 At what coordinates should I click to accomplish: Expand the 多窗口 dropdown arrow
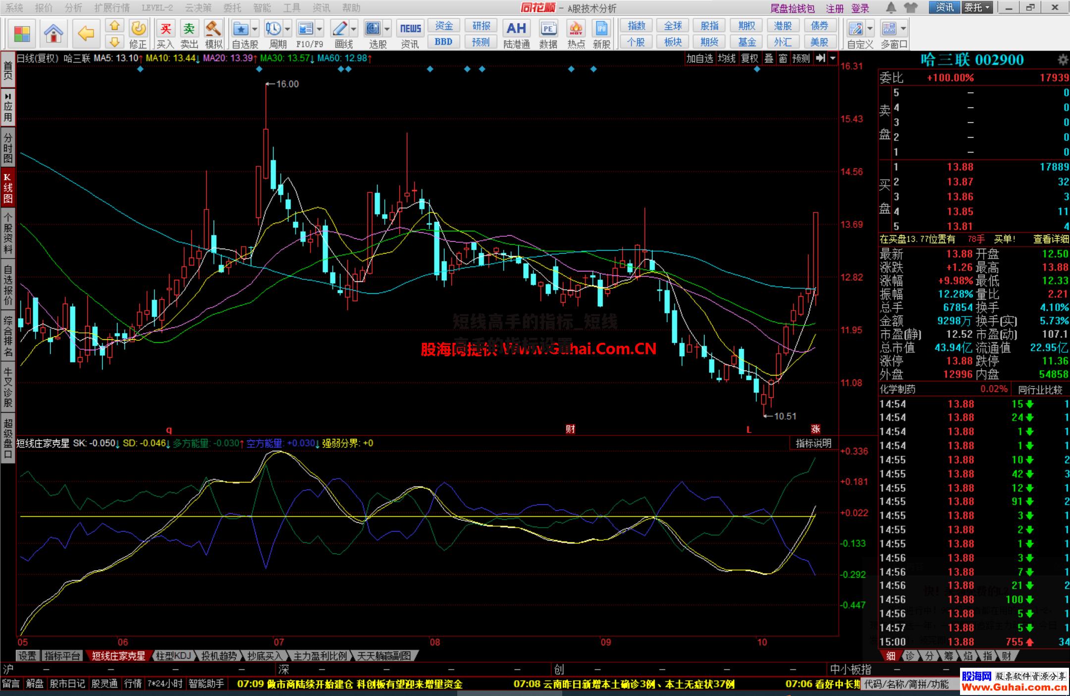[904, 29]
